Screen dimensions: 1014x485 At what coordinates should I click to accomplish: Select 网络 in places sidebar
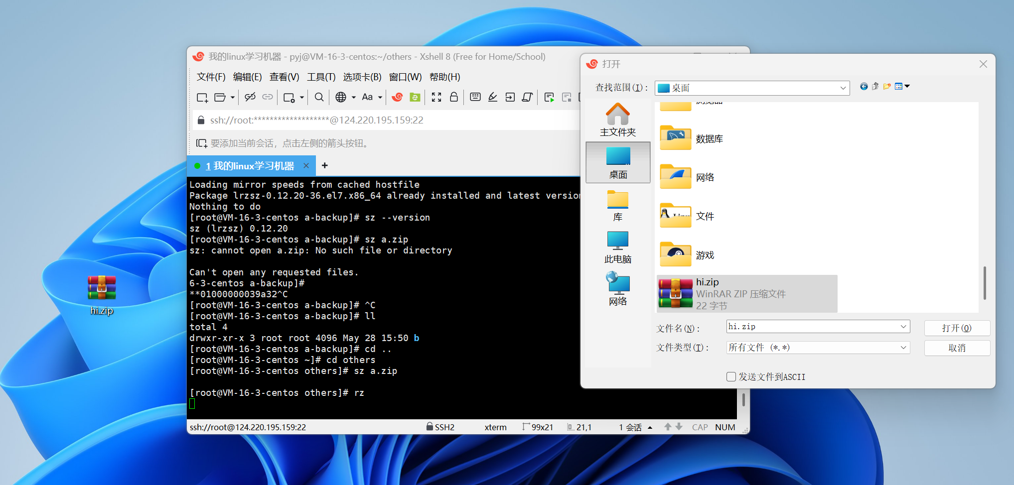(x=618, y=289)
